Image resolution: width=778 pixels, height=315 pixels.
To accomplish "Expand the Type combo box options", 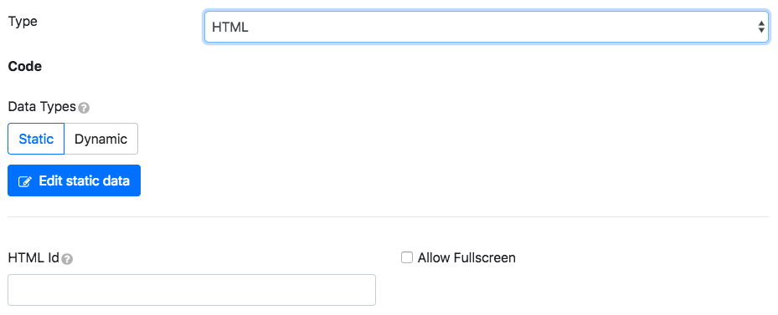I will click(x=487, y=28).
